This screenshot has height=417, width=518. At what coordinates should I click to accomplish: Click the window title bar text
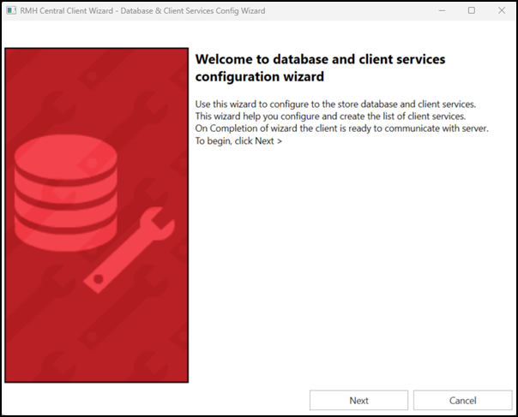tap(142, 11)
